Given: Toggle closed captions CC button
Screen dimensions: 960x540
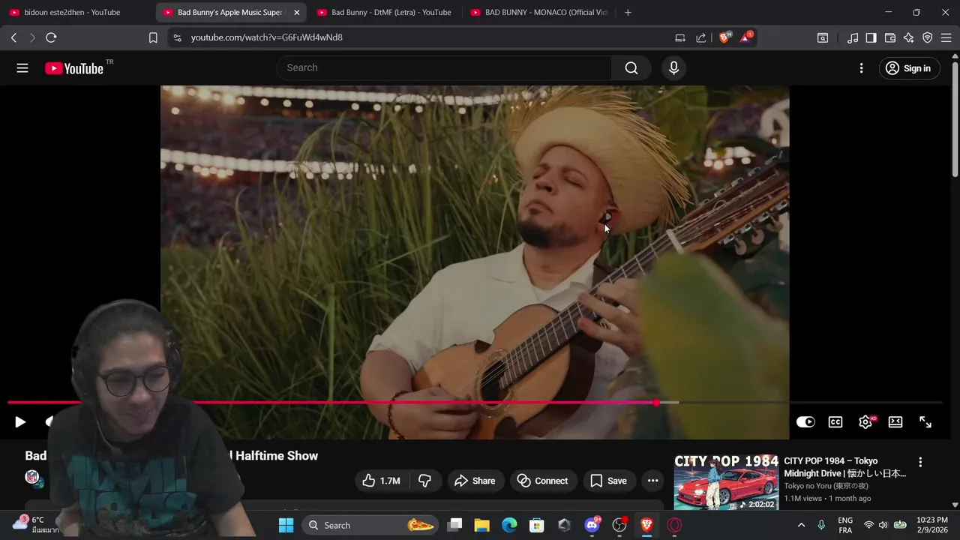Looking at the screenshot, I should [x=835, y=422].
